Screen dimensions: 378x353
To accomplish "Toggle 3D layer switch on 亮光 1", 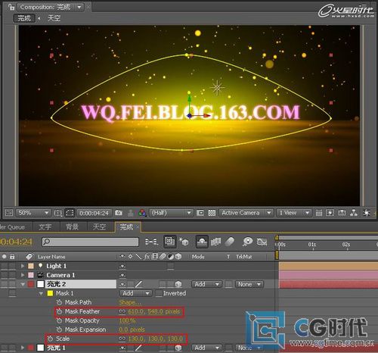I will tap(178, 348).
